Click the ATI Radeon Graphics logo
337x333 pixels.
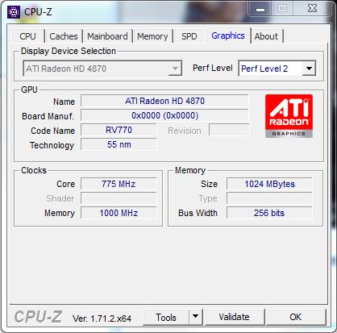click(289, 116)
